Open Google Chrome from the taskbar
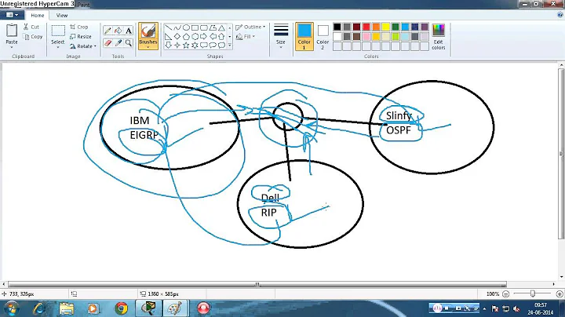The height and width of the screenshot is (317, 565). [x=121, y=308]
